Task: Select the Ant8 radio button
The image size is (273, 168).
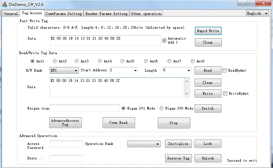Action: click(193, 61)
